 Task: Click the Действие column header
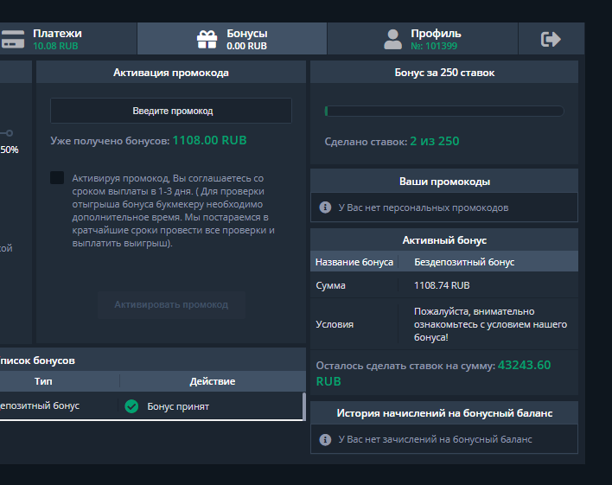click(213, 381)
